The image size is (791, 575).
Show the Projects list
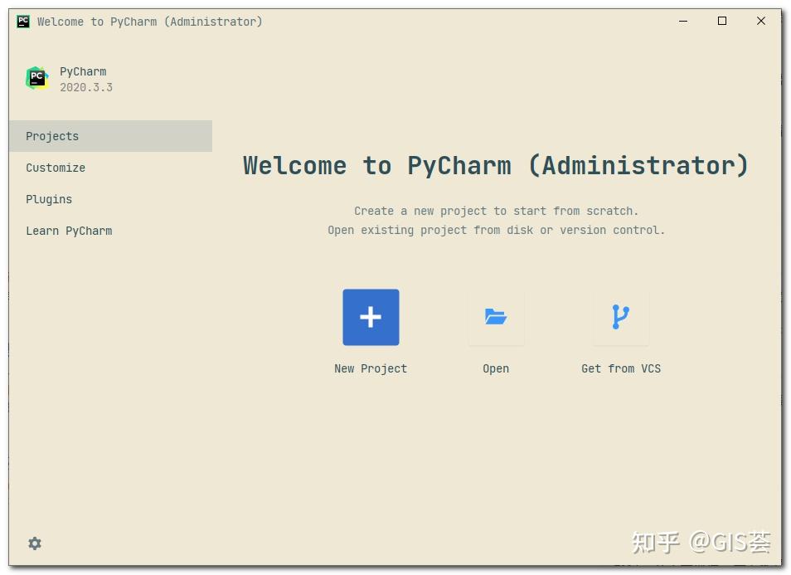[52, 136]
